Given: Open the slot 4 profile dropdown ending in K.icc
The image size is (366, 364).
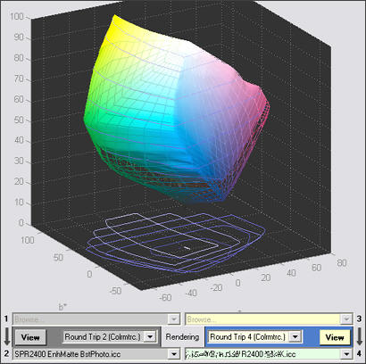Looking at the screenshot, I should point(346,354).
